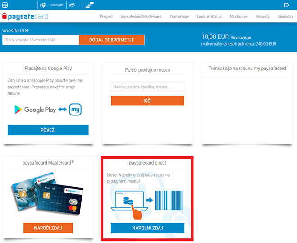Open Limiti in status section
The image size is (297, 243).
coord(209,17)
